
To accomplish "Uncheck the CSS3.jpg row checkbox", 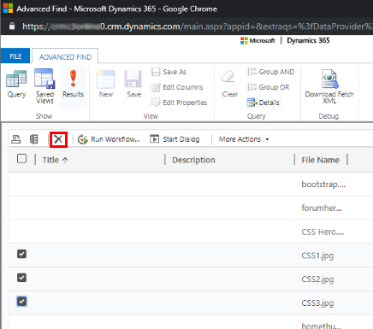I will (21, 302).
